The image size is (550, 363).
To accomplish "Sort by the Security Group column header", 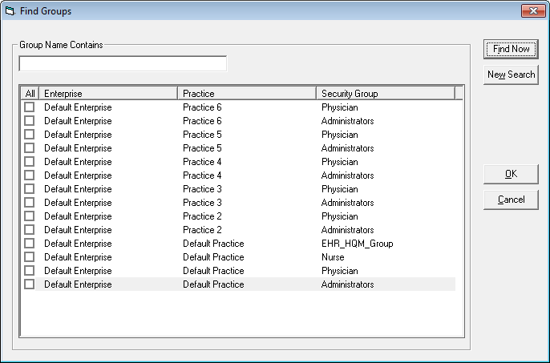I will (x=386, y=94).
